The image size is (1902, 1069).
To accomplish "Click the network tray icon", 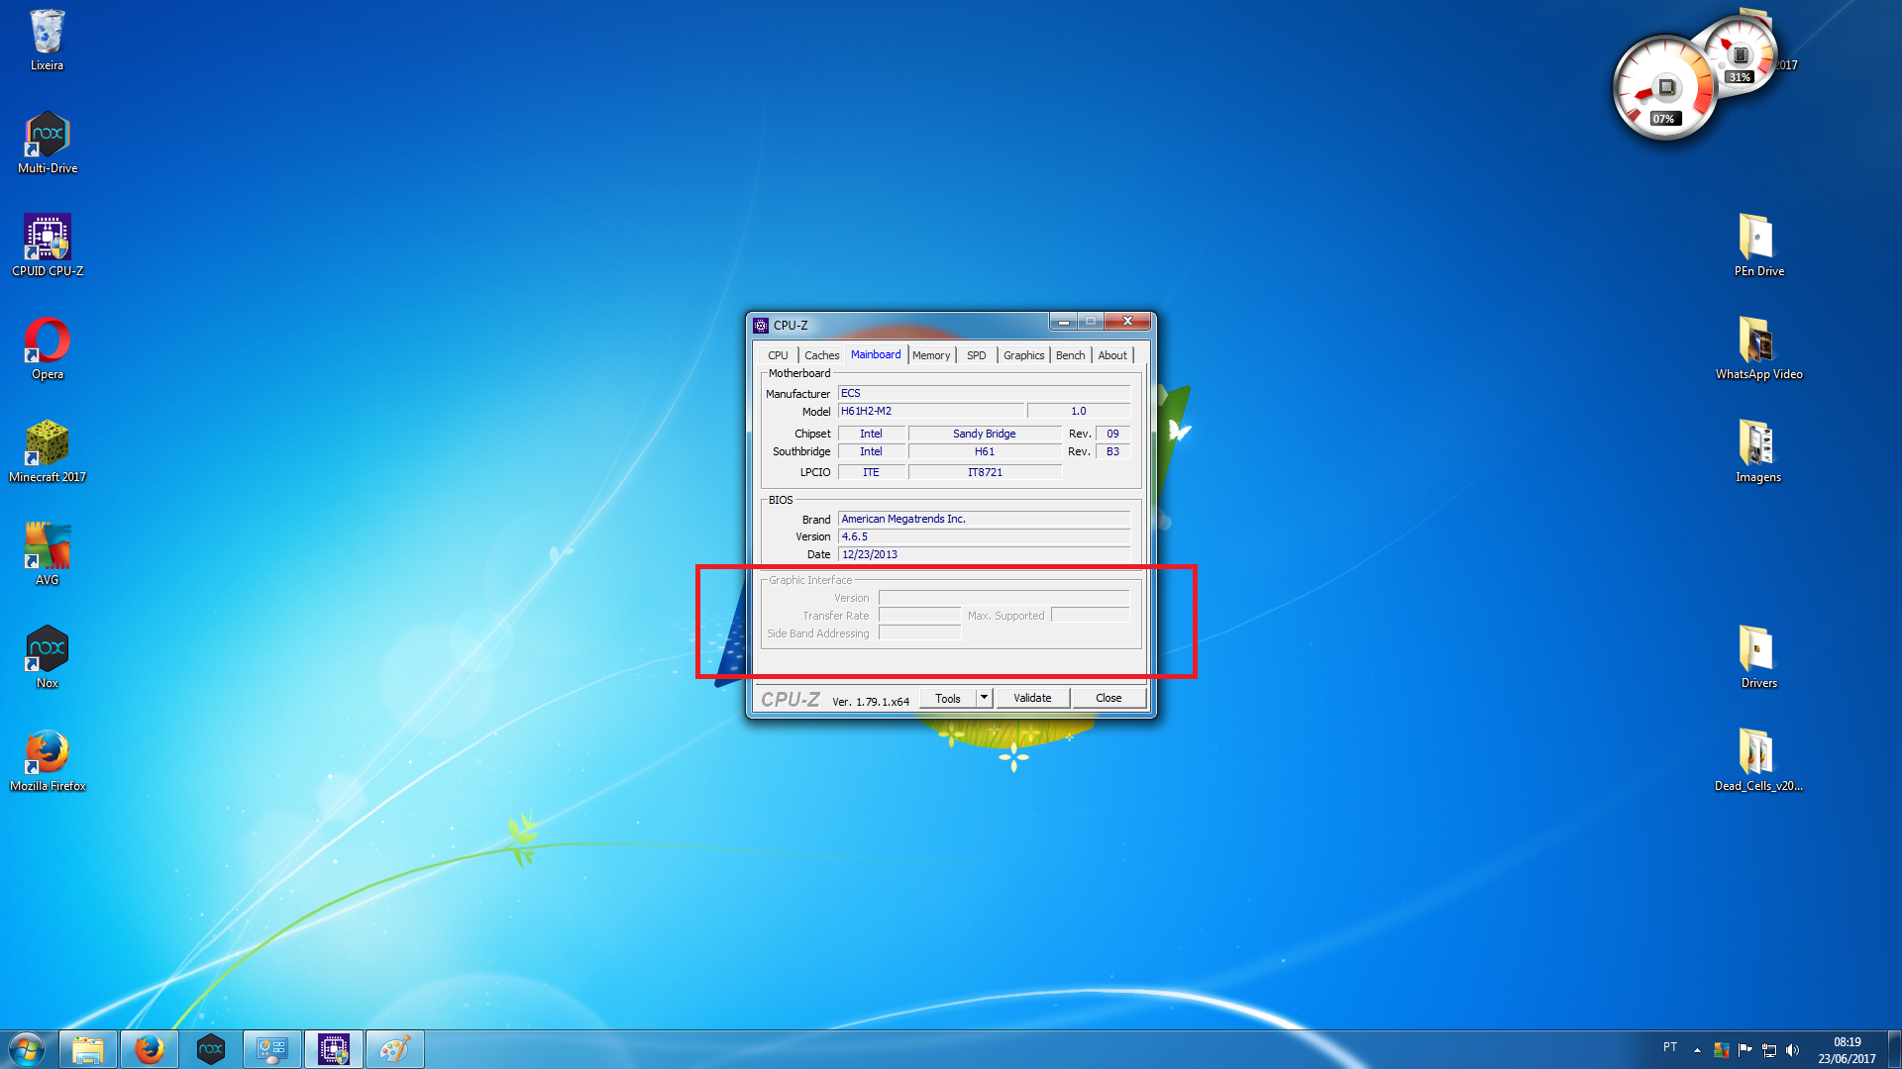I will 1768,1050.
